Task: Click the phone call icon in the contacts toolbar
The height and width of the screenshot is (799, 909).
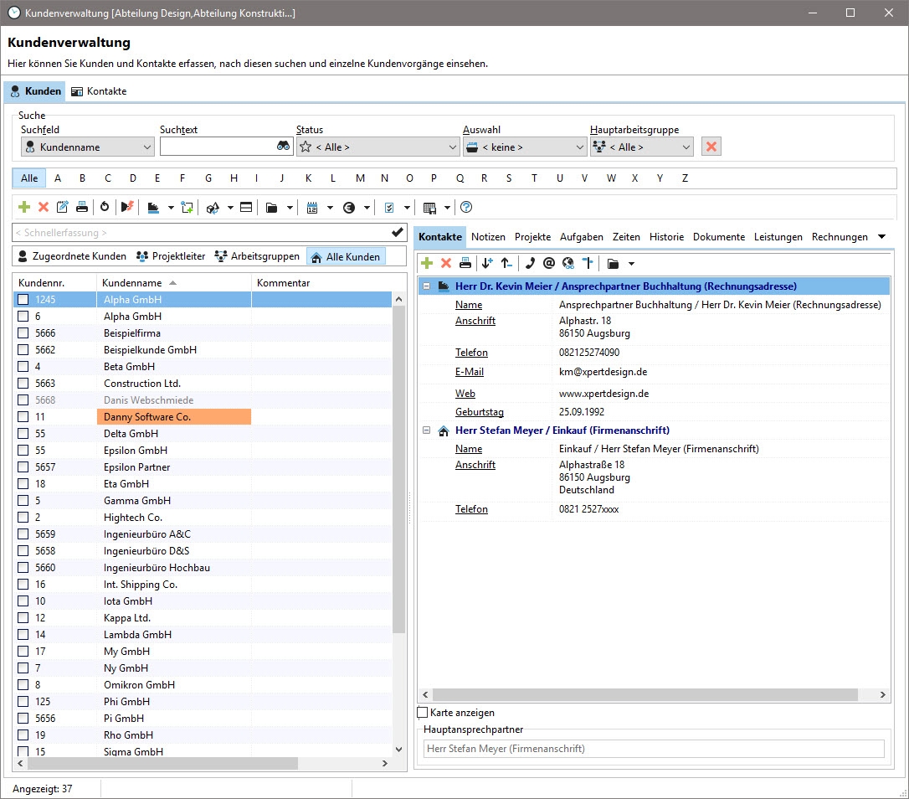Action: click(x=529, y=263)
